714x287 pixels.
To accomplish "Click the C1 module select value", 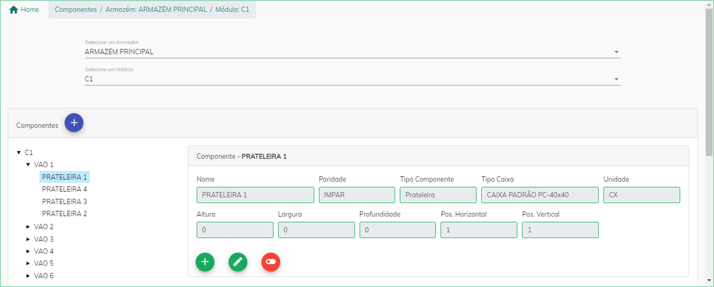I will pyautogui.click(x=89, y=79).
